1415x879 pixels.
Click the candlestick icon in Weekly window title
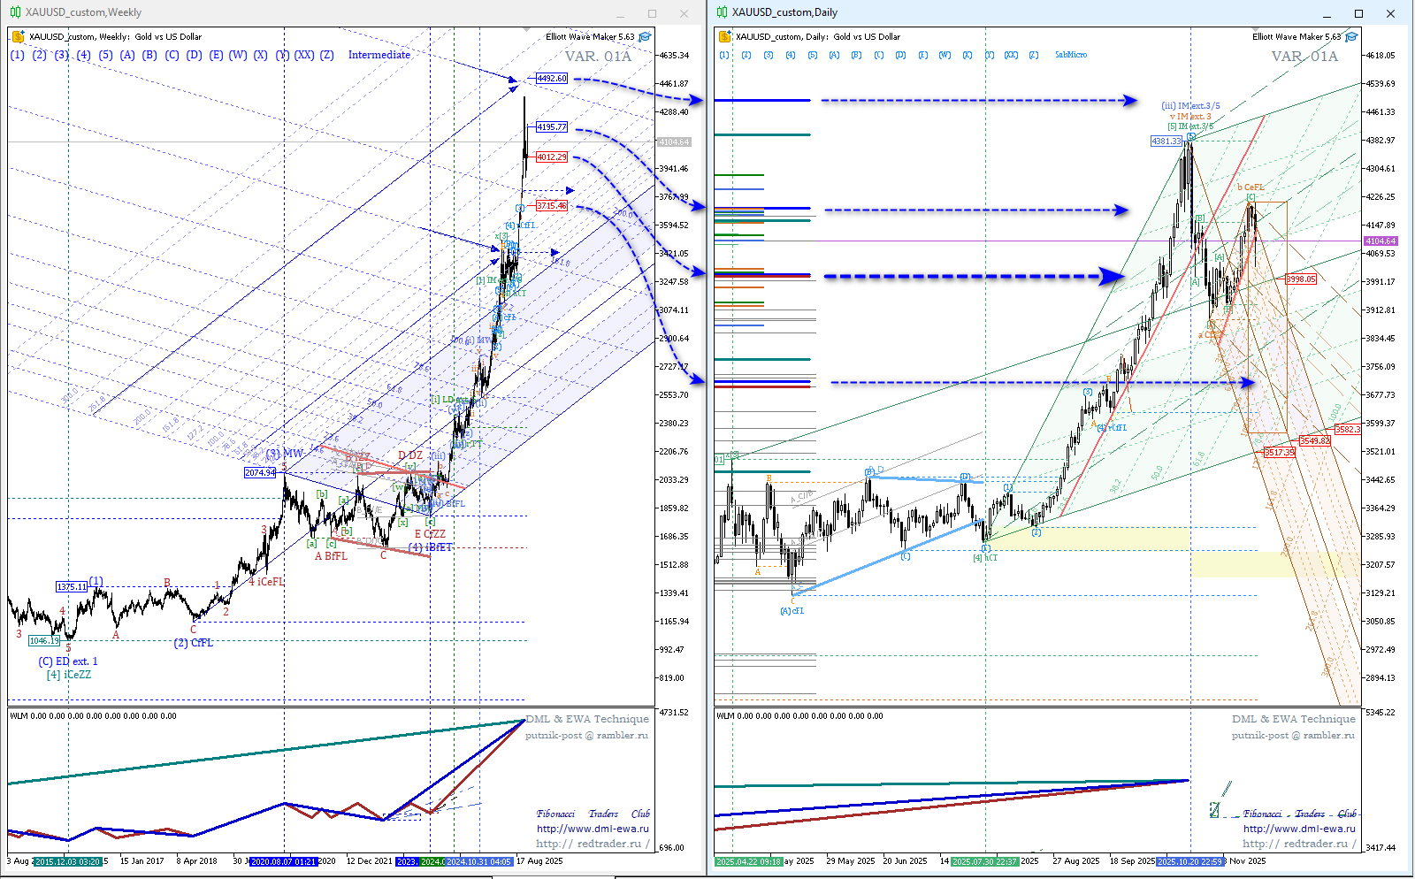coord(15,12)
